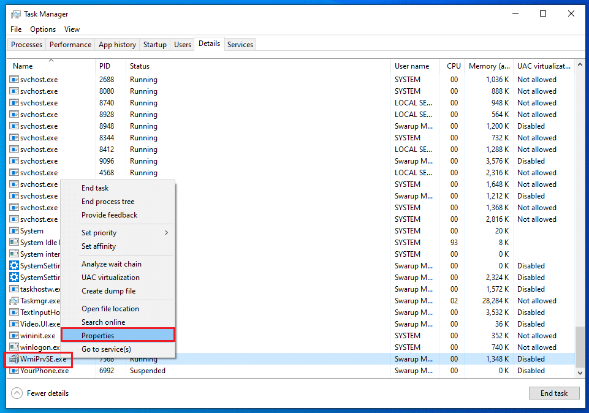Choose End task in the context menu
This screenshot has width=589, height=413.
118,188
